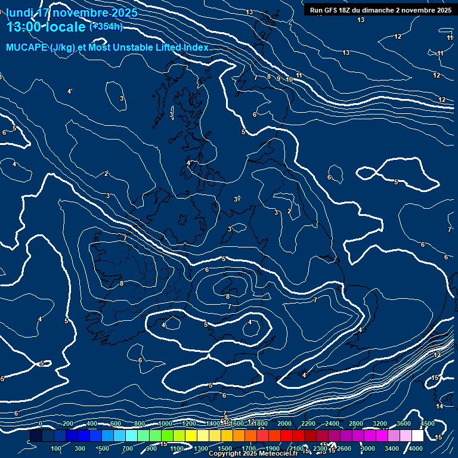Click the '2000' label above the legend

[x=284, y=423]
